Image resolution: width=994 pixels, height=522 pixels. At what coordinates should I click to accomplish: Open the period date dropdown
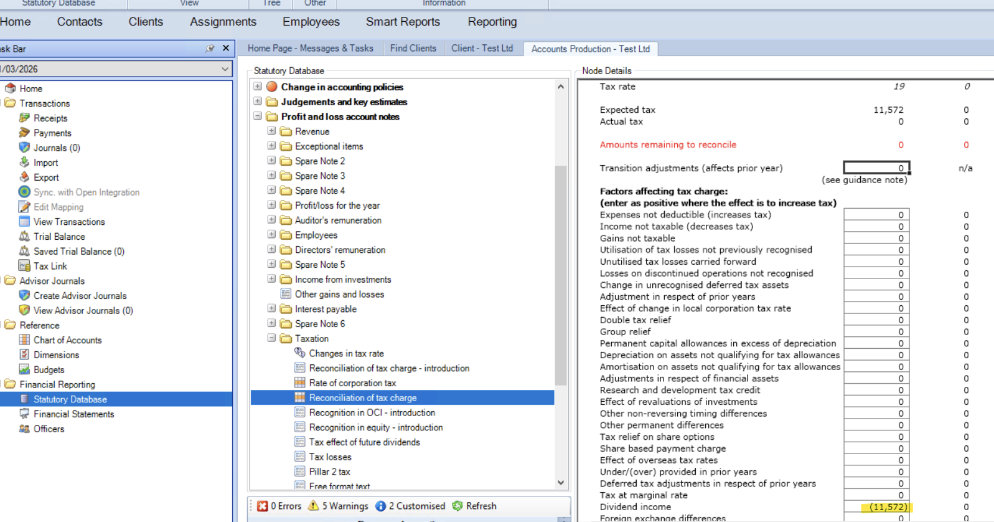pyautogui.click(x=225, y=69)
